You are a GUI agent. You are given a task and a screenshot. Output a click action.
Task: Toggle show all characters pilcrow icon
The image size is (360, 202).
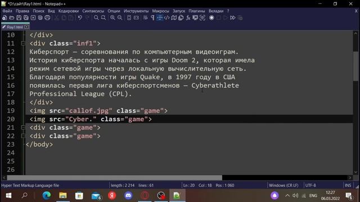[152, 17]
